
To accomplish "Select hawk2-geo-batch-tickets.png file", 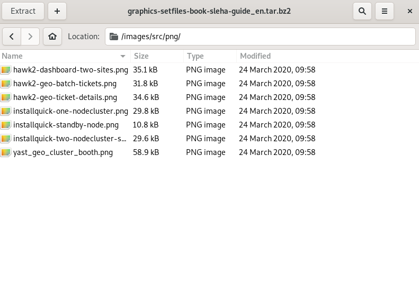I will pyautogui.click(x=65, y=84).
